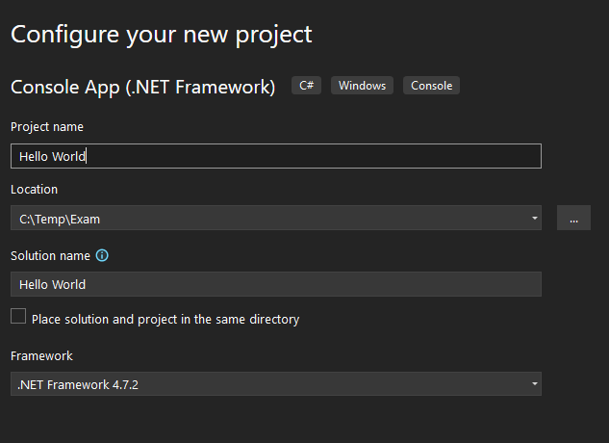
Task: Click the "Console App (.NET Framework)" title
Action: tap(142, 87)
